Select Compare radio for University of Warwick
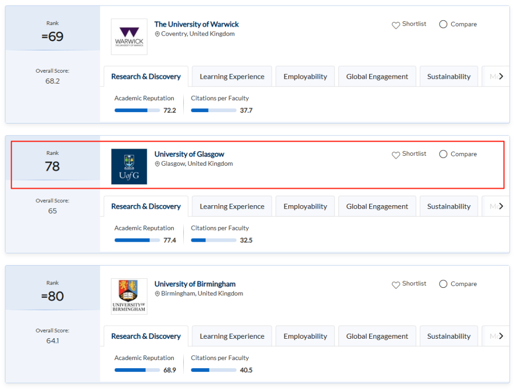Image resolution: width=514 pixels, height=390 pixels. click(x=443, y=24)
